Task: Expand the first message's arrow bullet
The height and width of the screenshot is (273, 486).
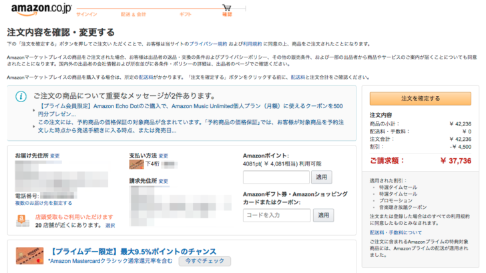Action: tap(34, 110)
